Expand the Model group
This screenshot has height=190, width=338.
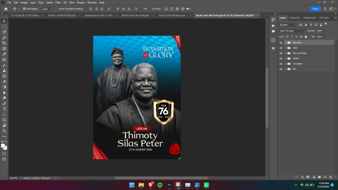(x=286, y=58)
